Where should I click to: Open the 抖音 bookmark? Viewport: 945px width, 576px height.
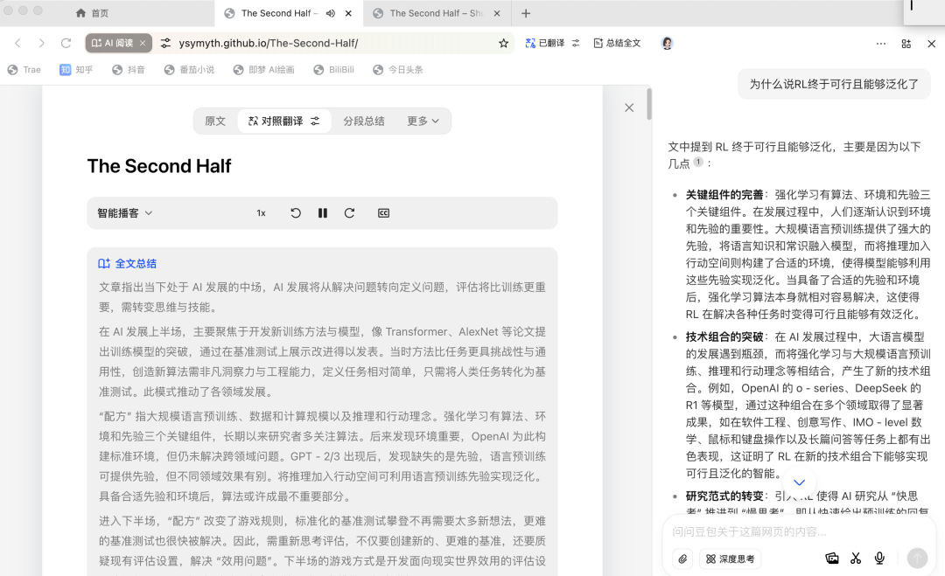coord(129,70)
